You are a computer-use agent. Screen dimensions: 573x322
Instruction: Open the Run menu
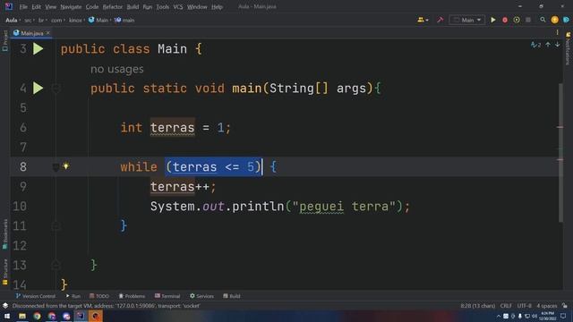click(148, 6)
